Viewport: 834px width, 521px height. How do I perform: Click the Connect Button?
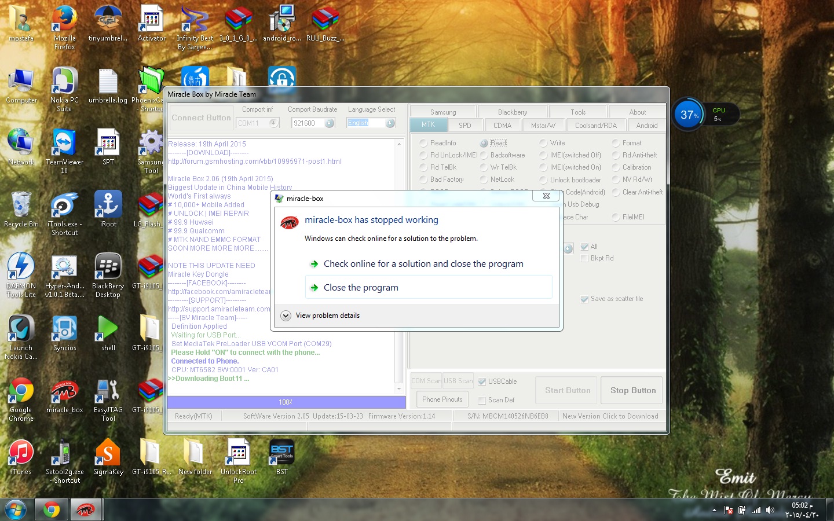201,118
